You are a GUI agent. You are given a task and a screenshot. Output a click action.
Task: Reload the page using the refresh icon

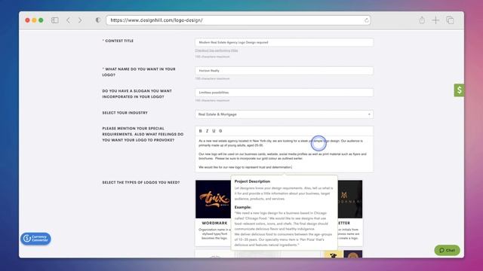(x=366, y=20)
